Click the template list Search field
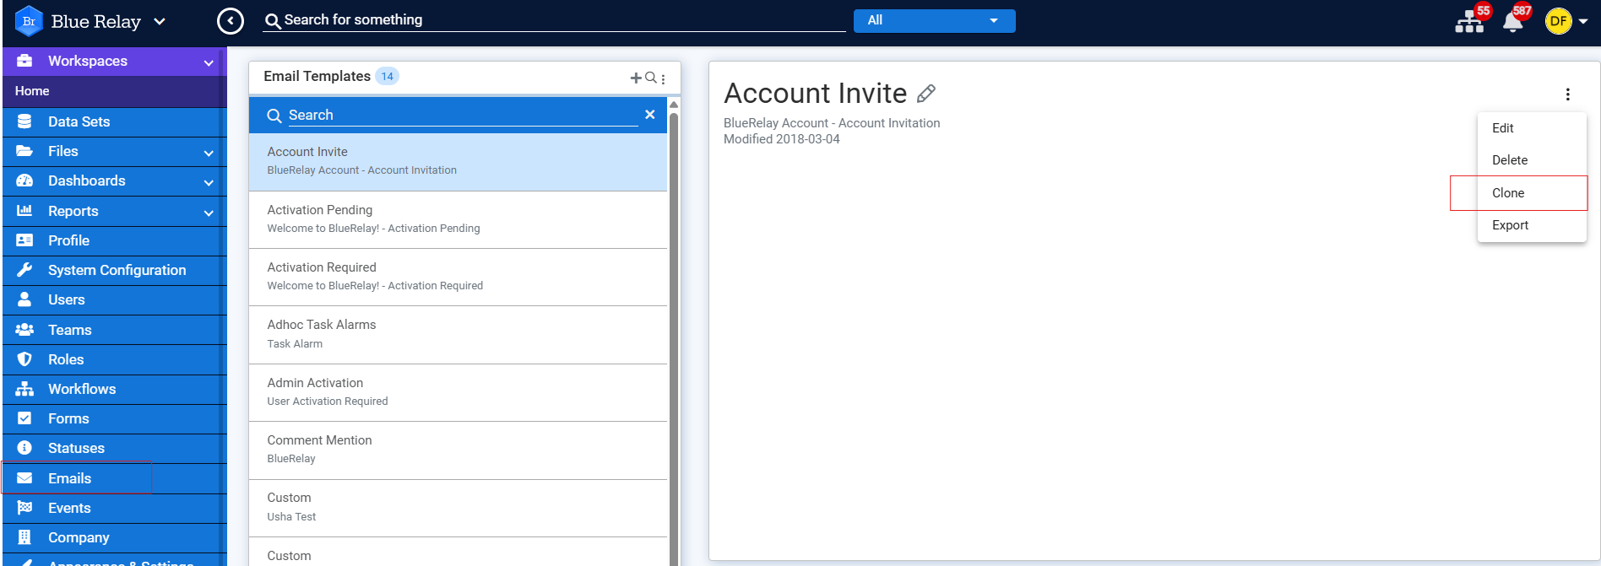 tap(463, 116)
